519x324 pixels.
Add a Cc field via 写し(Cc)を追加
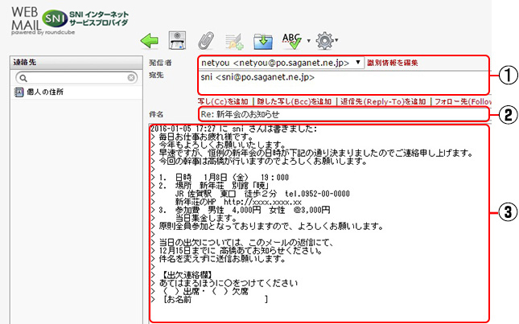[221, 101]
